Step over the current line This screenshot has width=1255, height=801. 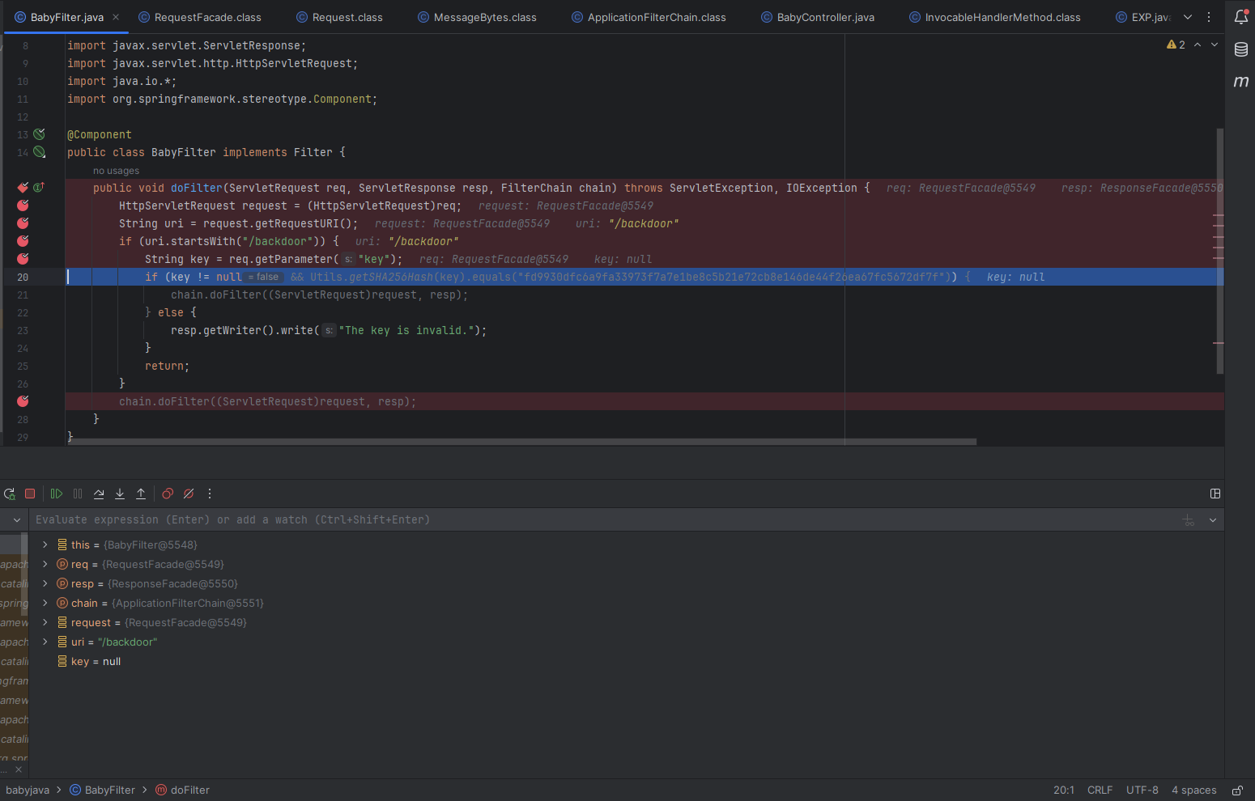pyautogui.click(x=99, y=494)
